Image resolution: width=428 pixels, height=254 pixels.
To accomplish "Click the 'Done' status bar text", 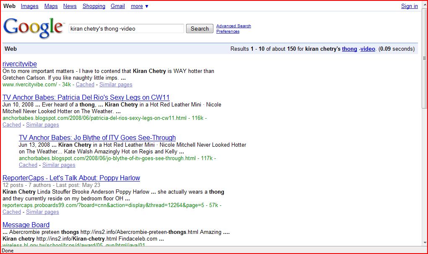I will 8,251.
